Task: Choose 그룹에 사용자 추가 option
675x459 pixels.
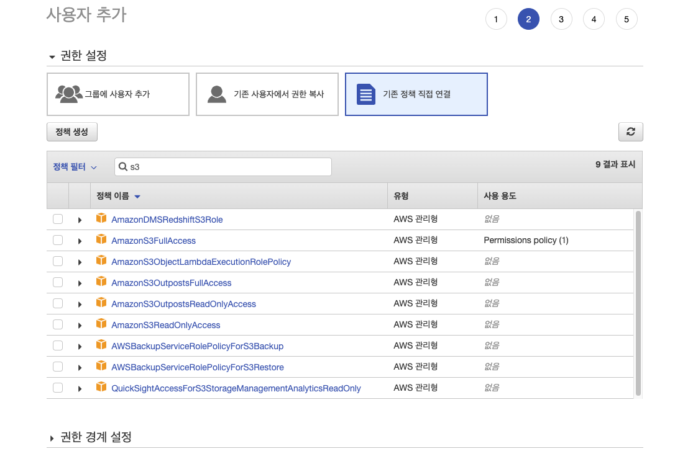Action: pyautogui.click(x=118, y=94)
